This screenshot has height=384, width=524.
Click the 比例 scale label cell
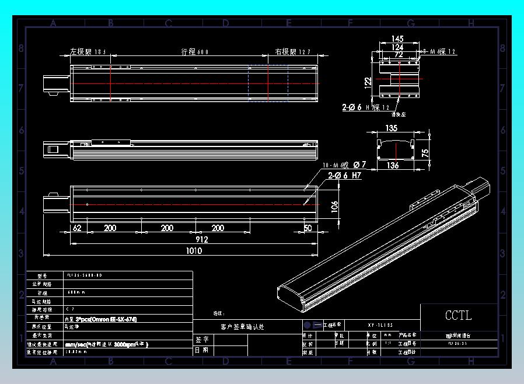coord(372,343)
